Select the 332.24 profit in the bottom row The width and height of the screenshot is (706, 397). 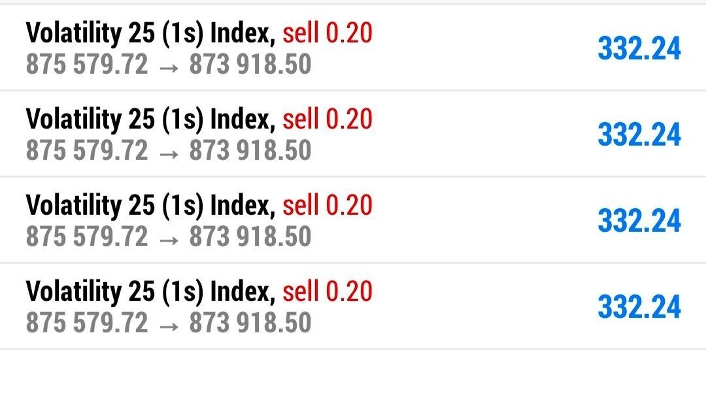[x=639, y=308]
